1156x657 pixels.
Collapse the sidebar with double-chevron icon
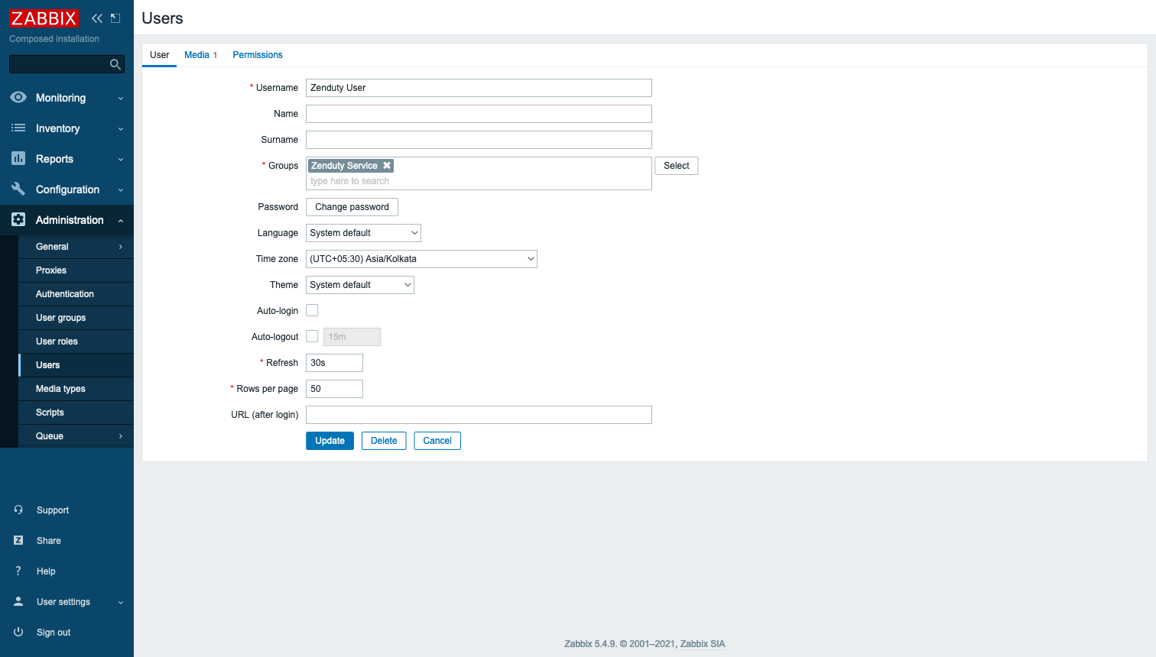point(97,18)
